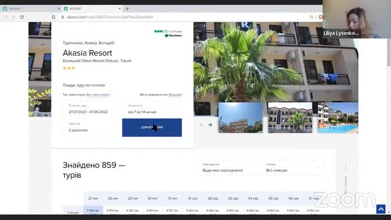Select the '04 сер' date column
The width and height of the screenshot is (391, 220).
click(x=253, y=199)
